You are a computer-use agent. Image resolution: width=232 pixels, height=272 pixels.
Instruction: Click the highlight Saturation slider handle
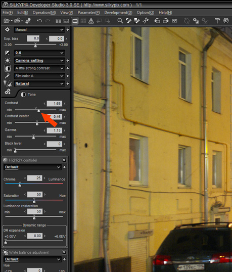click(34, 201)
